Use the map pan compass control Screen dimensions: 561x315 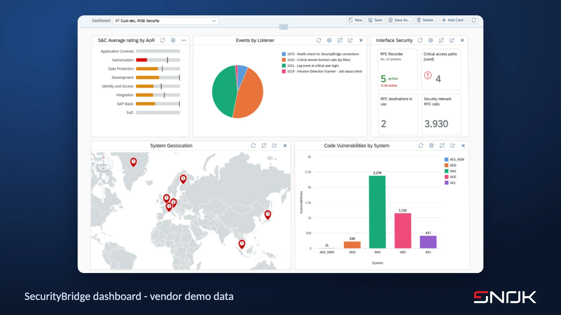[x=103, y=165]
